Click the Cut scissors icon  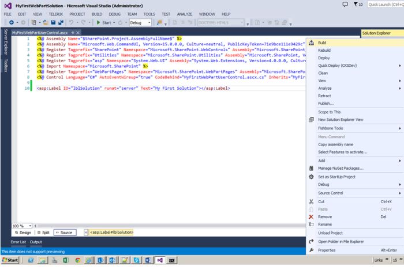pos(312,201)
